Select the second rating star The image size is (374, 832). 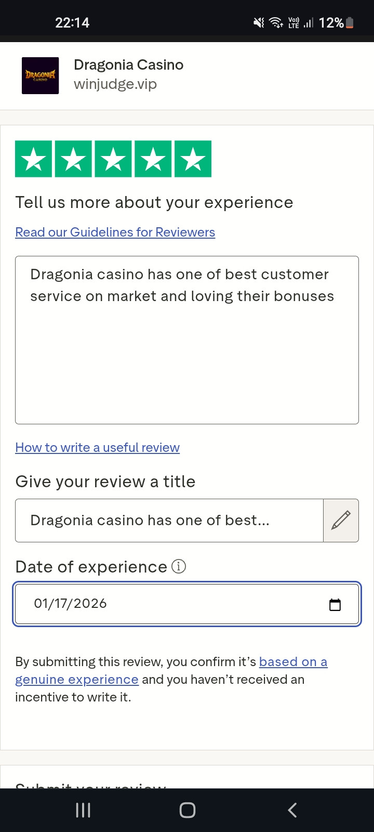(73, 159)
